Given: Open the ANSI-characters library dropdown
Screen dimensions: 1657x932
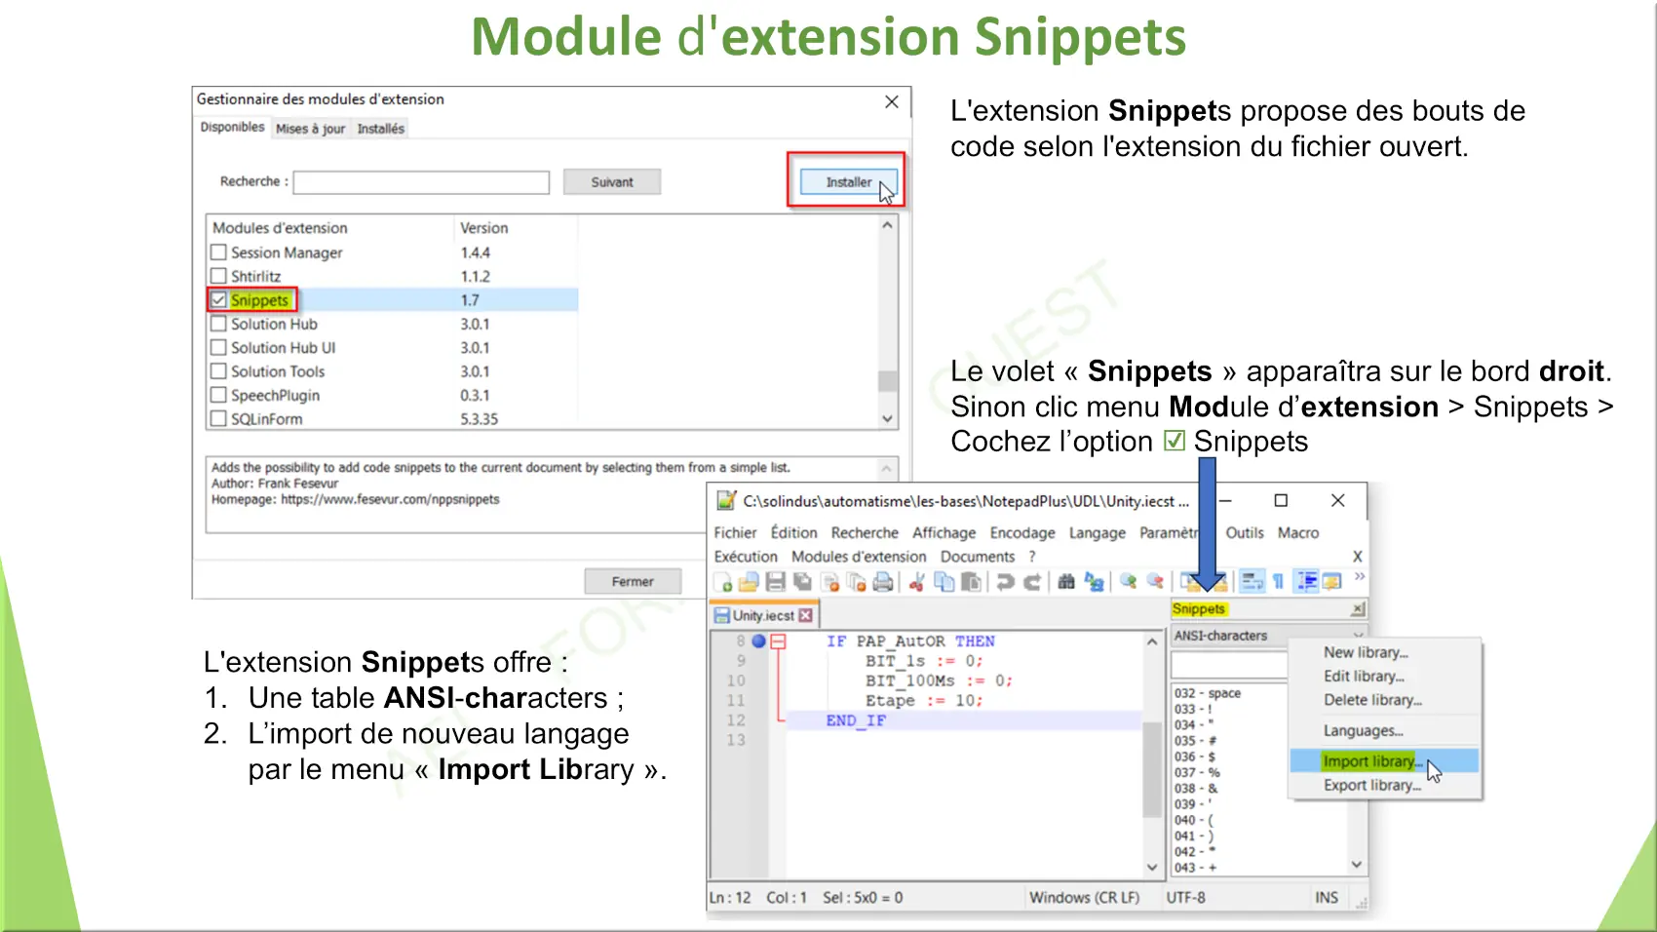Looking at the screenshot, I should (x=1268, y=636).
